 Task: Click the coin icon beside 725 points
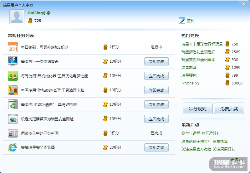[x=30, y=21]
